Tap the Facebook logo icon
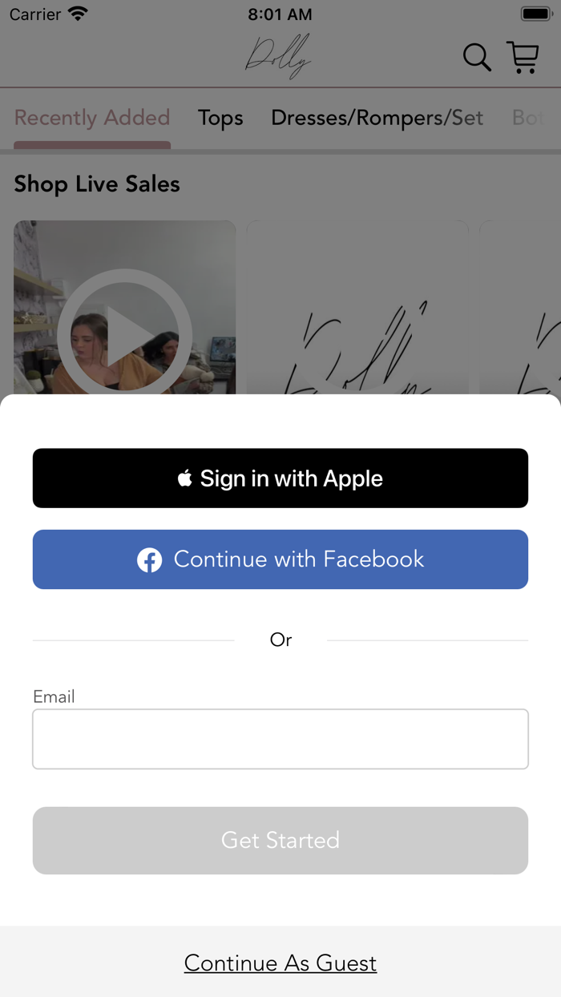This screenshot has height=997, width=561. pos(149,559)
